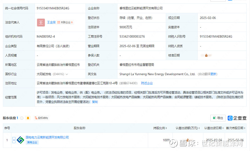The image size is (250, 151).
Task: Select organization code MAEB05R2-4
Action: click(46, 37)
